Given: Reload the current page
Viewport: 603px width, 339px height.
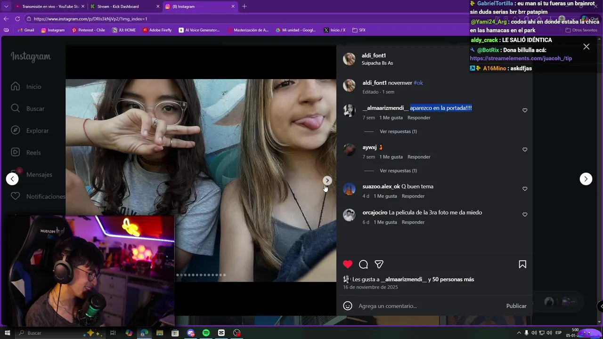Looking at the screenshot, I should point(17,19).
